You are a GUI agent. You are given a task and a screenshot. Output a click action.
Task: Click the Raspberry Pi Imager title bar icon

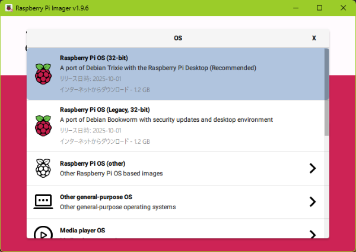point(8,8)
